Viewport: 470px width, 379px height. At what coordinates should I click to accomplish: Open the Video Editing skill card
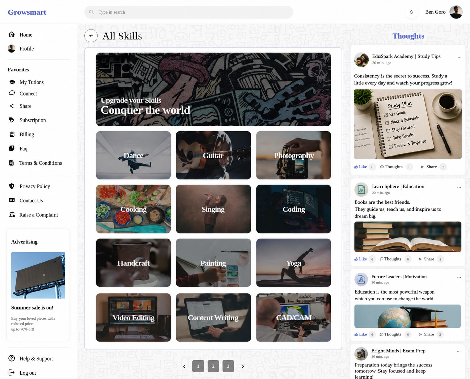(133, 317)
